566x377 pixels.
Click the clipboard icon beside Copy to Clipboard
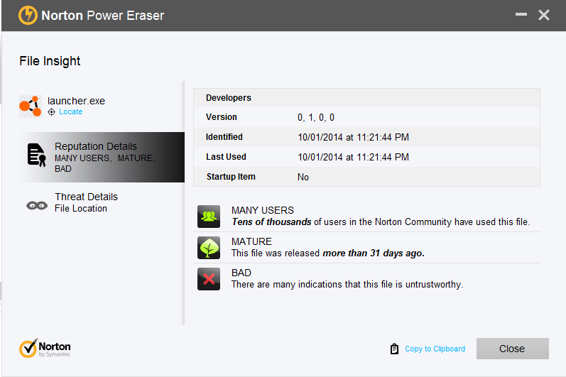(x=395, y=349)
